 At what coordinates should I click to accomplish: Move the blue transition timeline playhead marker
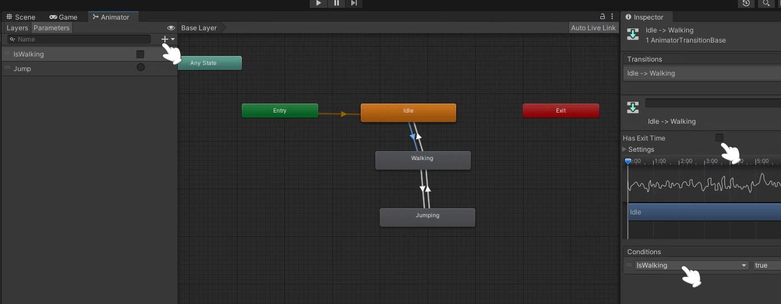[x=628, y=161]
